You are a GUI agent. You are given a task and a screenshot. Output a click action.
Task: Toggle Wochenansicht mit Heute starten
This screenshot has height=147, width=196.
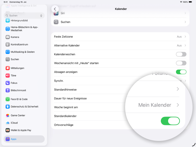[x=181, y=63]
